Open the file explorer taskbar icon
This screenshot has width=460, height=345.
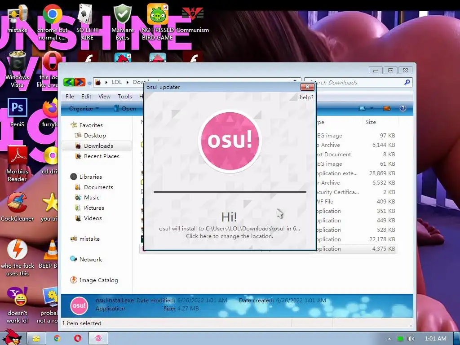point(36,339)
